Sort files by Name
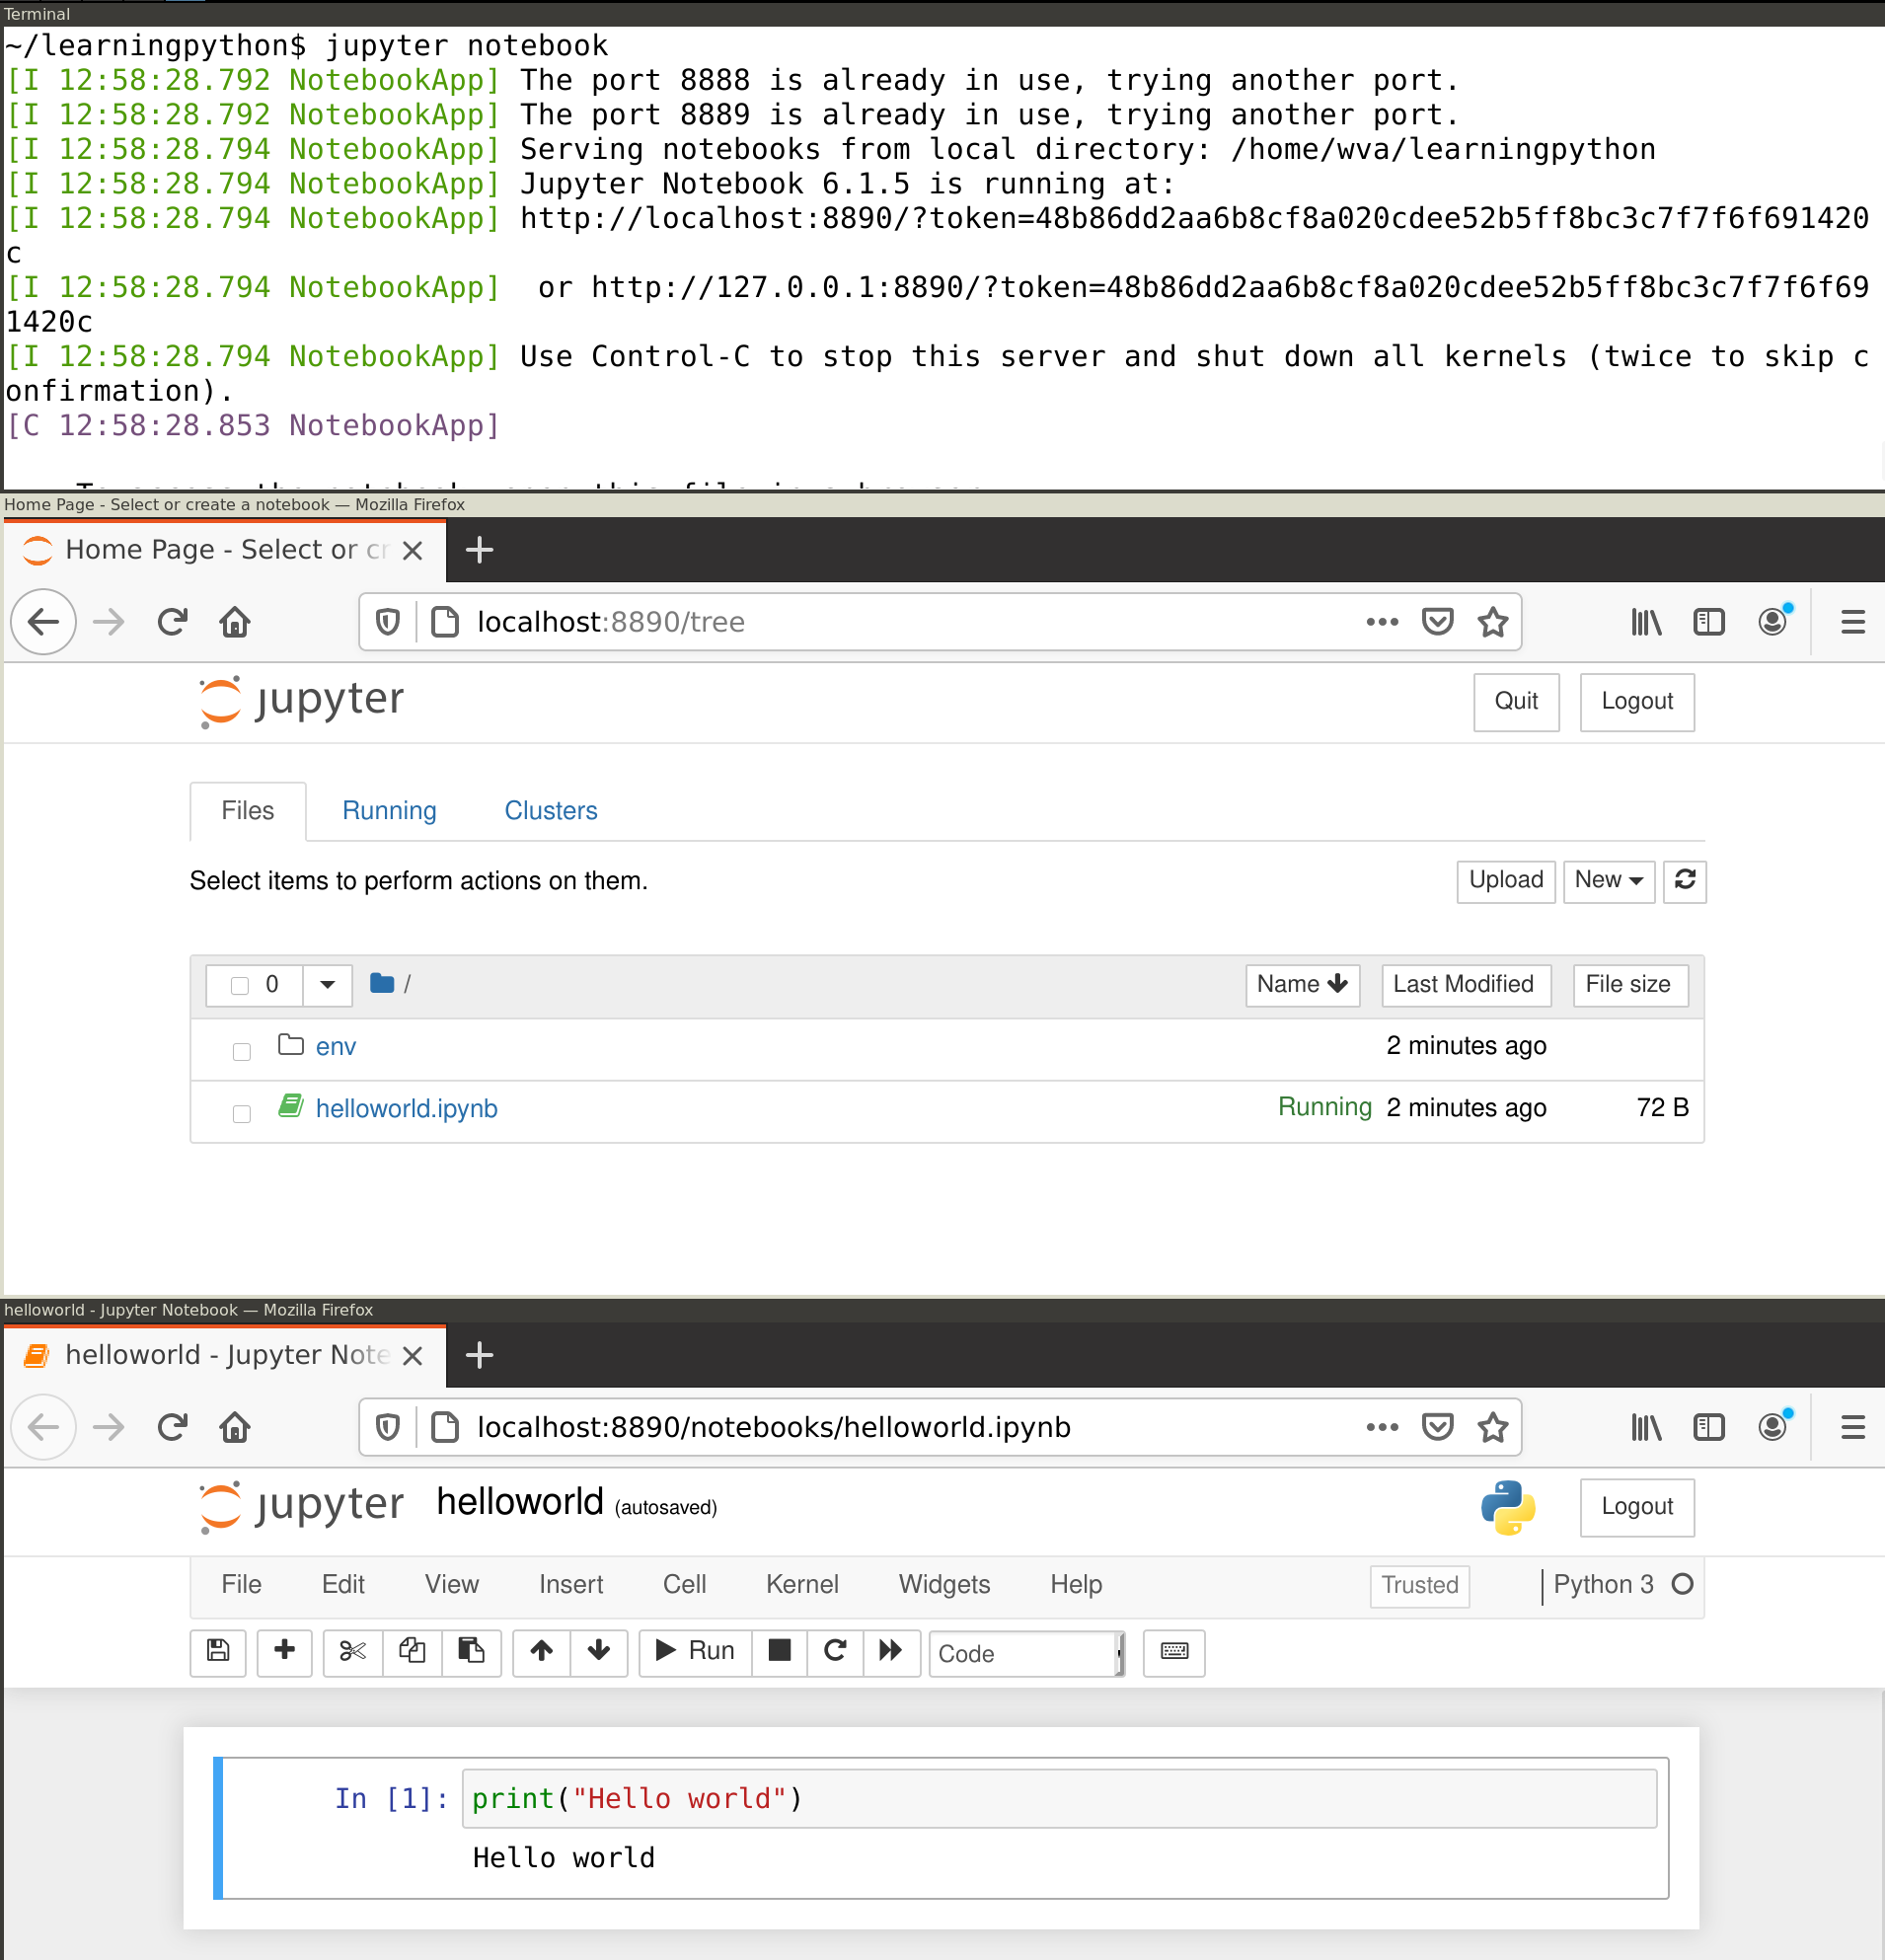This screenshot has height=1960, width=1885. coord(1302,984)
